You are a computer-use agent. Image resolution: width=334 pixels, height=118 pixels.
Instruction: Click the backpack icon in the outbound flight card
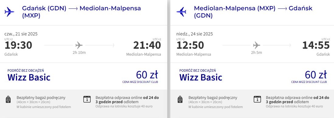tap(8, 99)
